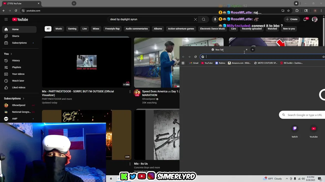Open Windows notification center icon
Image resolution: width=325 pixels, height=182 pixels.
320,179
